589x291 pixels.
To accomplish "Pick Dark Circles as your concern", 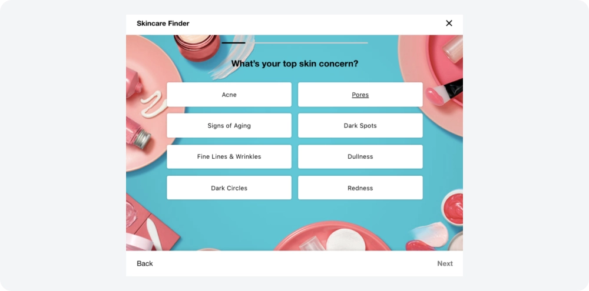I will coord(229,188).
